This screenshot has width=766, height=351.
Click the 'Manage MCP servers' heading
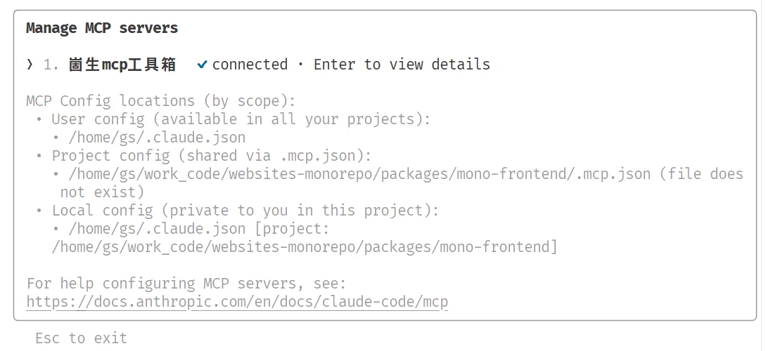[102, 28]
